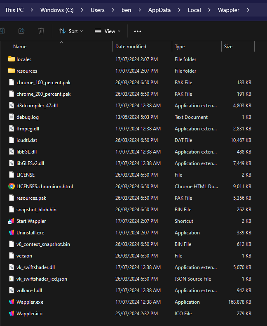Click the LICENSE file icon

point(12,175)
